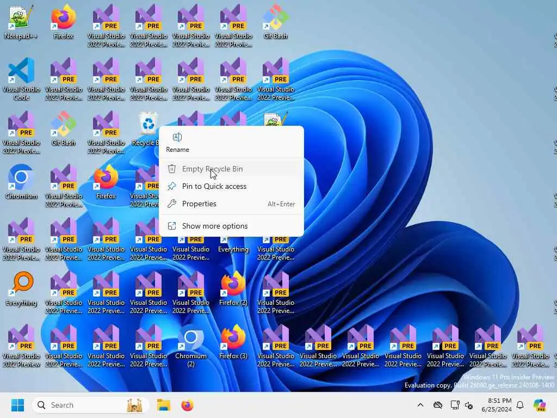The width and height of the screenshot is (557, 418).
Task: Select the Recycle Bin desktop icon
Action: (148, 128)
